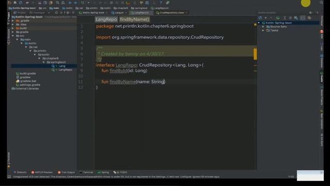Open the Gradle side tab on right edge
This screenshot has width=330, height=186.
322,77
